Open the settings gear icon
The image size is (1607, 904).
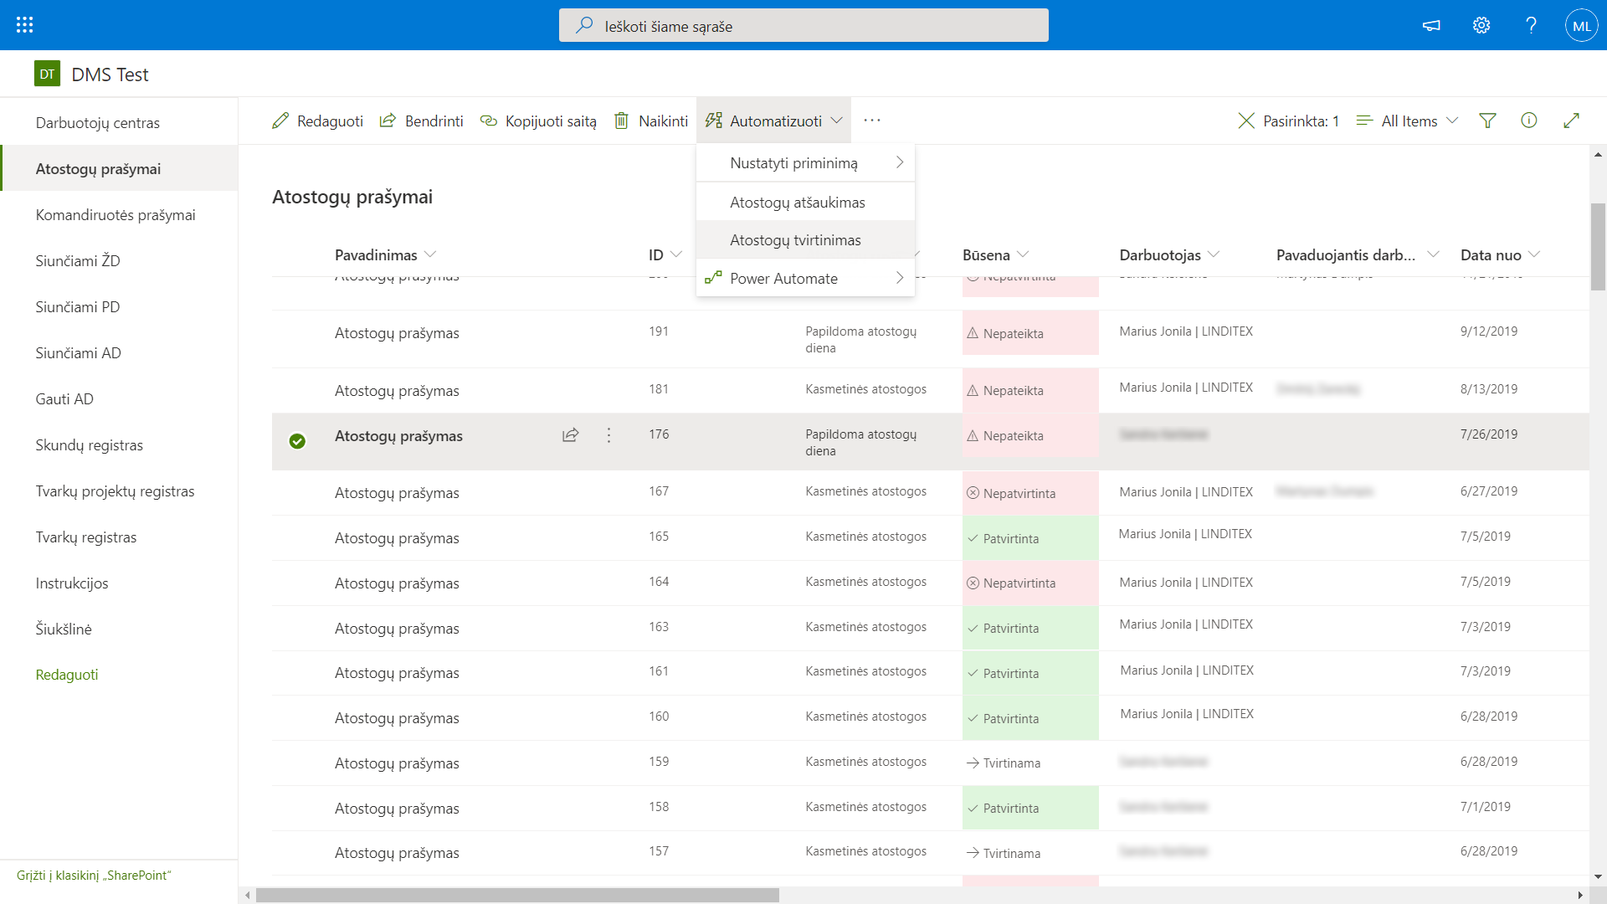pyautogui.click(x=1481, y=25)
